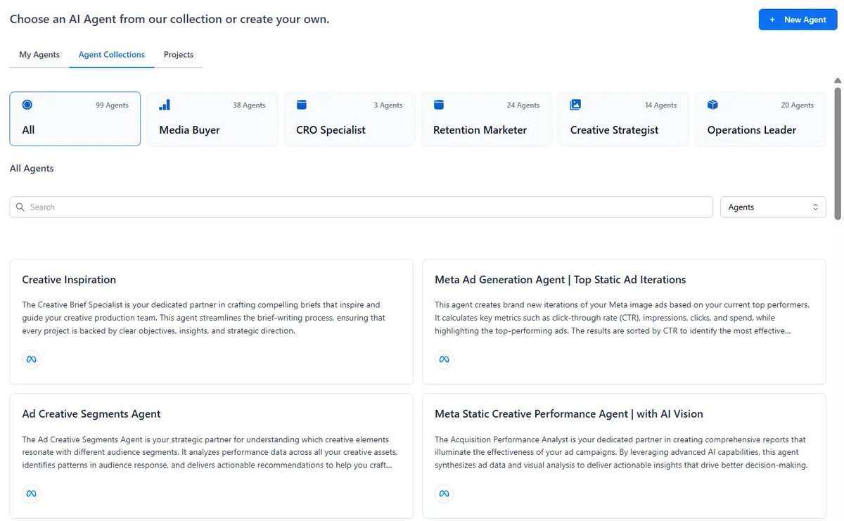Open the Ad Creative Segments Agent title
Viewport: 844px width, 521px height.
[91, 414]
